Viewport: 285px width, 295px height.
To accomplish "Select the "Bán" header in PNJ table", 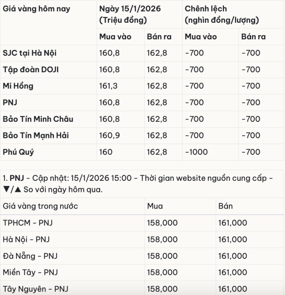I will 225,206.
